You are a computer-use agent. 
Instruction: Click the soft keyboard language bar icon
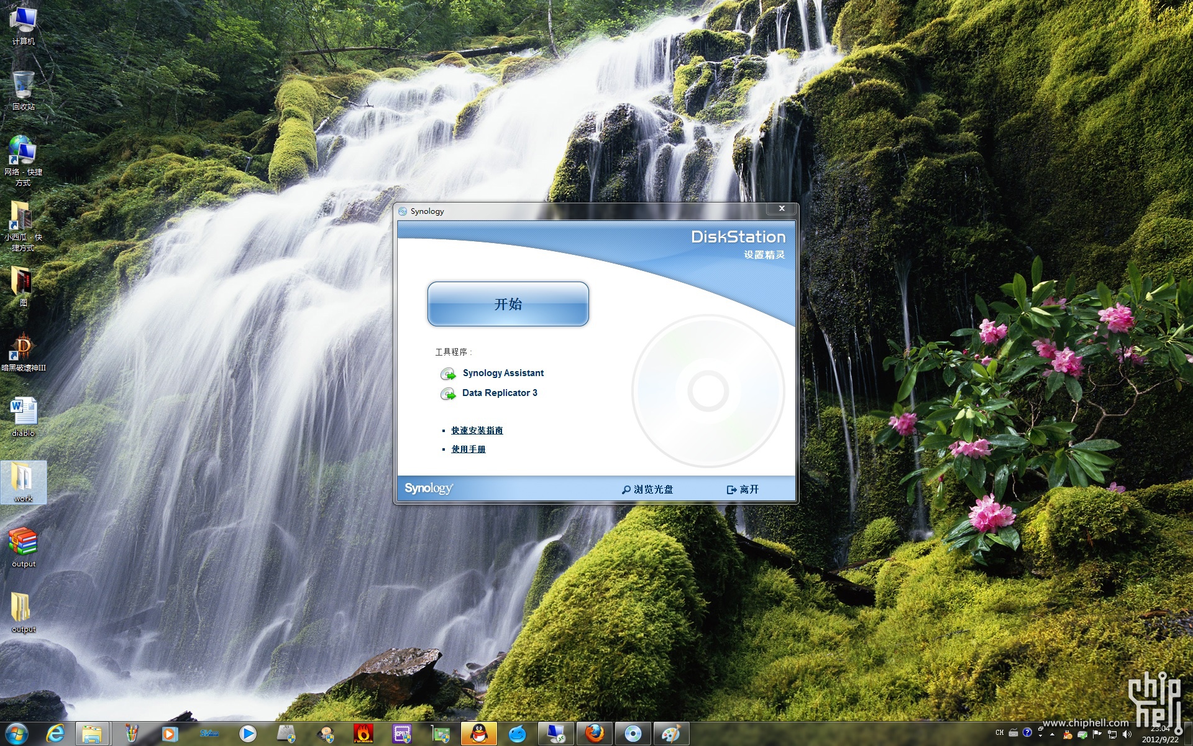pyautogui.click(x=1013, y=733)
